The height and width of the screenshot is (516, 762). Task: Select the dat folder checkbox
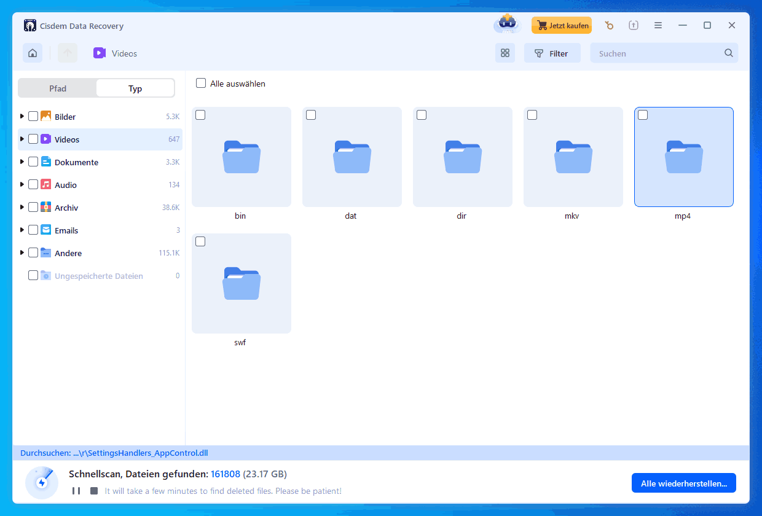click(x=311, y=115)
